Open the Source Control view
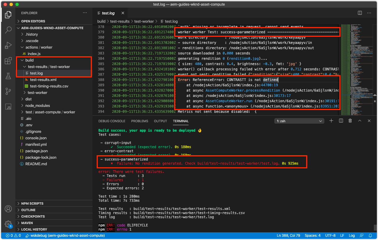378x240 pixels. (8, 92)
